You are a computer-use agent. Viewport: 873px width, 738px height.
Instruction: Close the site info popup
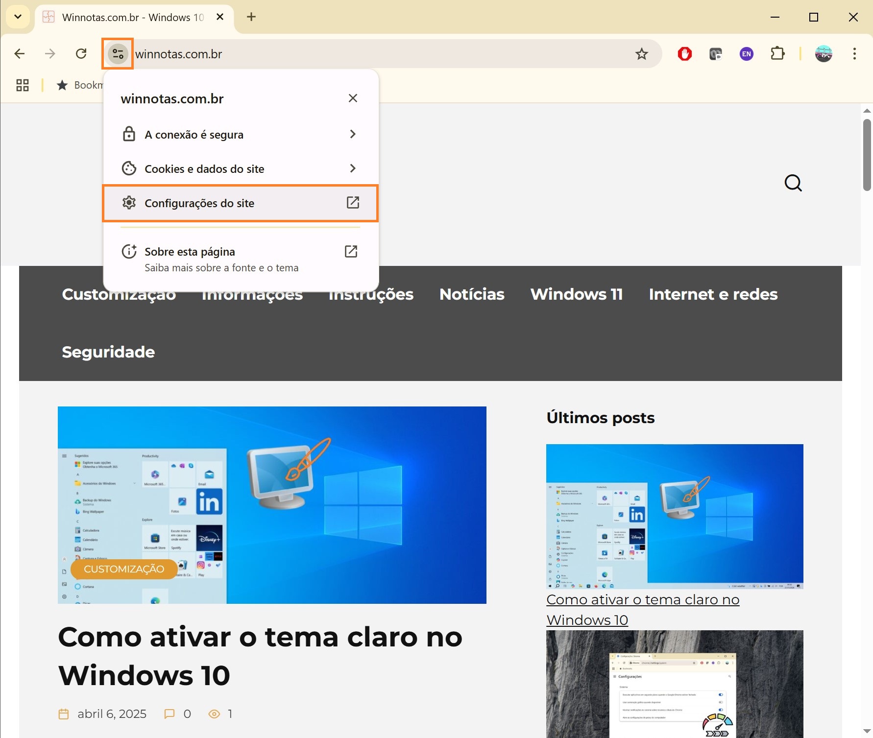pos(353,98)
